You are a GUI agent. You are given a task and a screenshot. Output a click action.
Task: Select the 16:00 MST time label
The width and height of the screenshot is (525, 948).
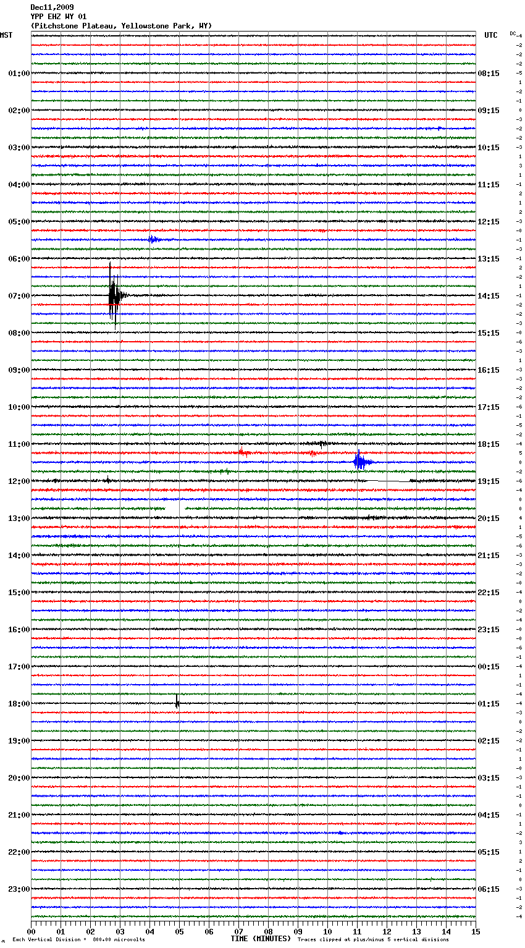(19, 630)
